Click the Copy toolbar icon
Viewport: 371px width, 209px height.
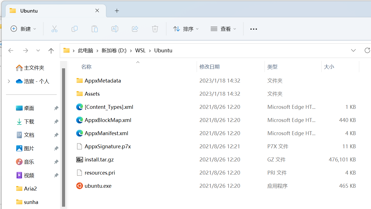tap(75, 29)
